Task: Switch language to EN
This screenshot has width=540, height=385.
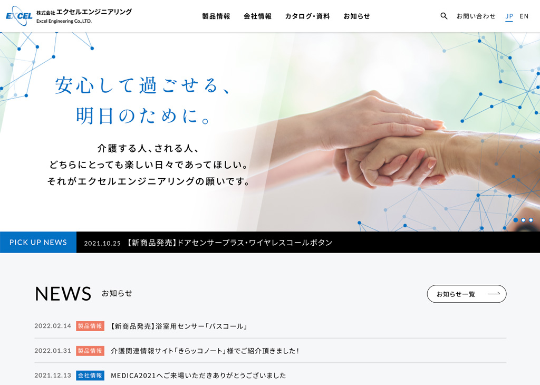Action: (x=524, y=16)
